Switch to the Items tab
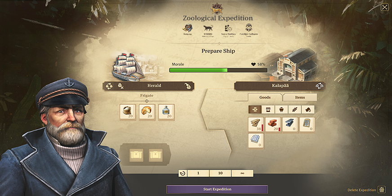This screenshot has width=392, height=196. pyautogui.click(x=300, y=97)
